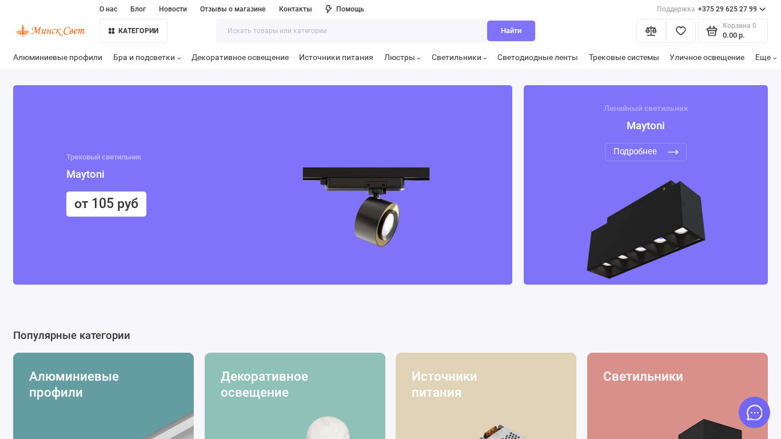Open the product comparison scales icon
Viewport: 781px width, 439px height.
(x=651, y=31)
